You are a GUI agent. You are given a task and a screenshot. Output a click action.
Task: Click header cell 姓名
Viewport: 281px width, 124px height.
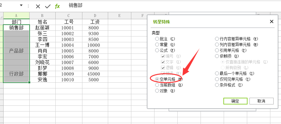coord(42,22)
